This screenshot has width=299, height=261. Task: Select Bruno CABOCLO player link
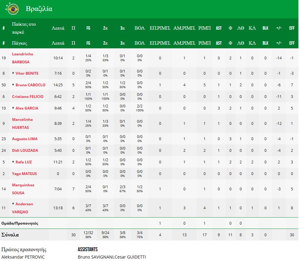(30, 85)
